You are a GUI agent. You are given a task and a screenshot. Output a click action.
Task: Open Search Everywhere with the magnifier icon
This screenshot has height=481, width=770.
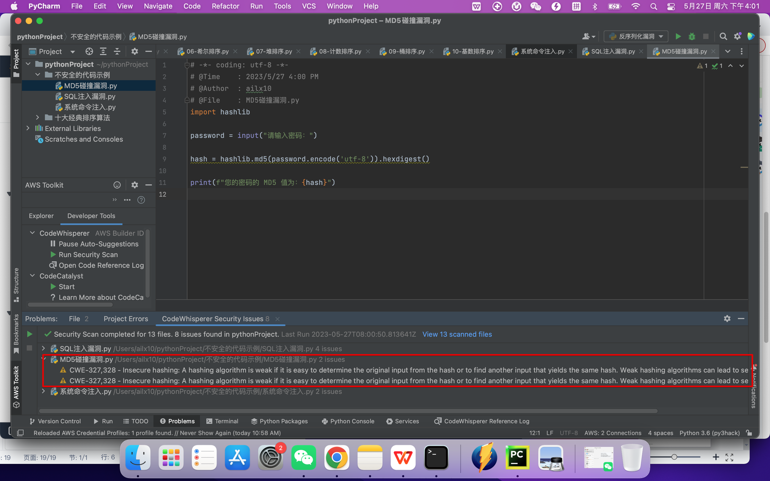pos(723,36)
